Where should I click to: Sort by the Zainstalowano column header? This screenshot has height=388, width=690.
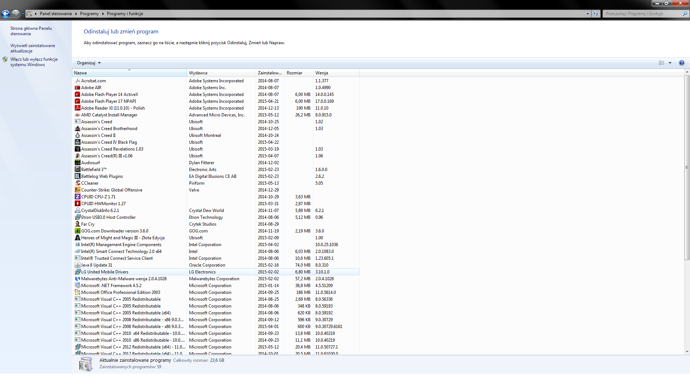tap(270, 73)
